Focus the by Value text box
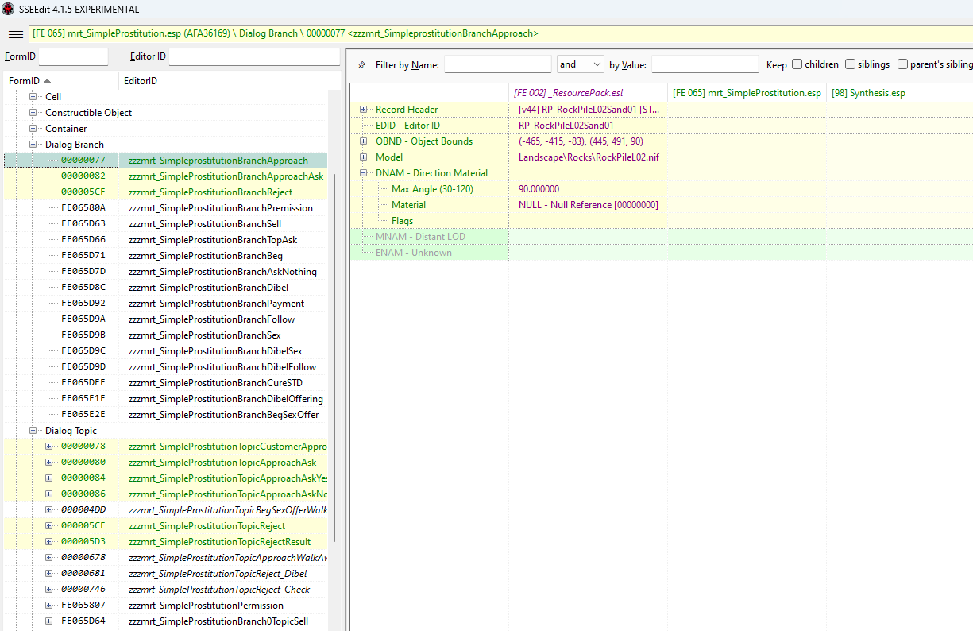Image resolution: width=973 pixels, height=631 pixels. click(x=705, y=64)
